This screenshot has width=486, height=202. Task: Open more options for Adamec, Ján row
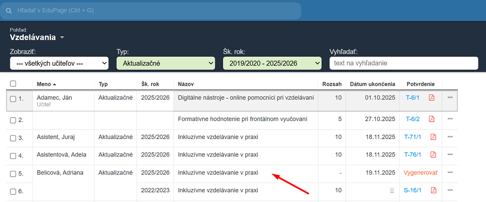(450, 98)
